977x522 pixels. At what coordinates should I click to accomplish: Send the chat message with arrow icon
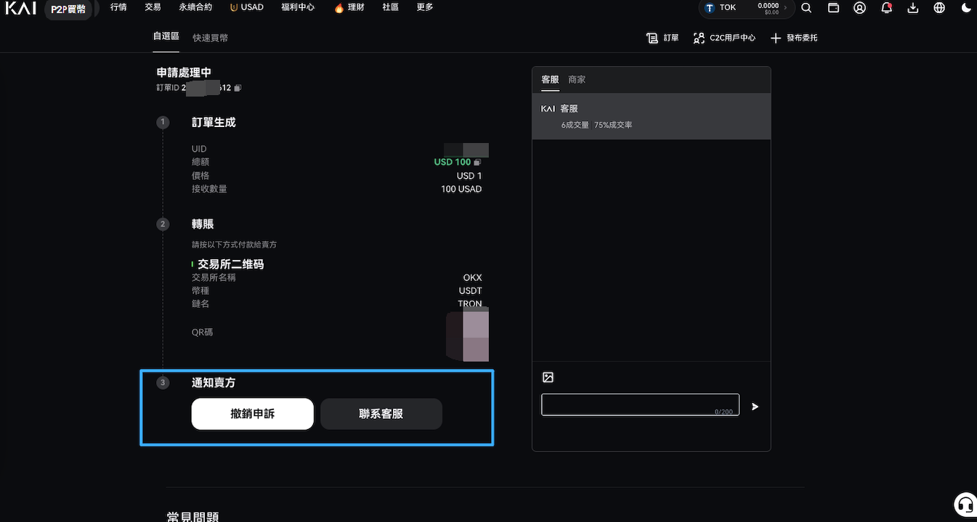(x=755, y=407)
